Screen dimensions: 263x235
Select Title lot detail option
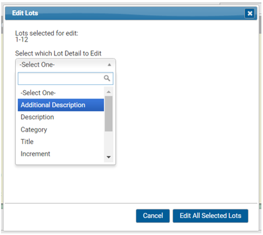tap(61, 142)
